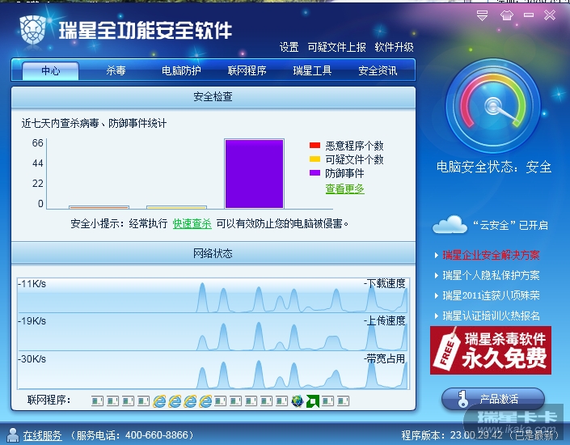Click the cloud security cloud icon

click(x=450, y=224)
